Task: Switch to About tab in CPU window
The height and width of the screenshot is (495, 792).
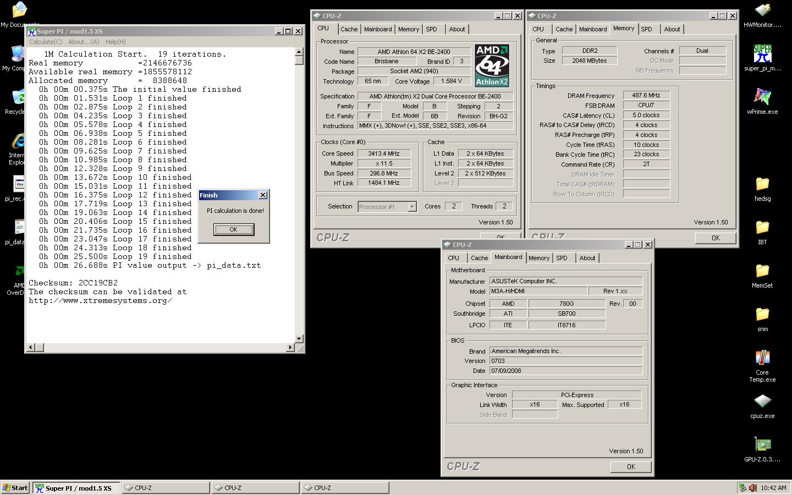Action: point(457,29)
